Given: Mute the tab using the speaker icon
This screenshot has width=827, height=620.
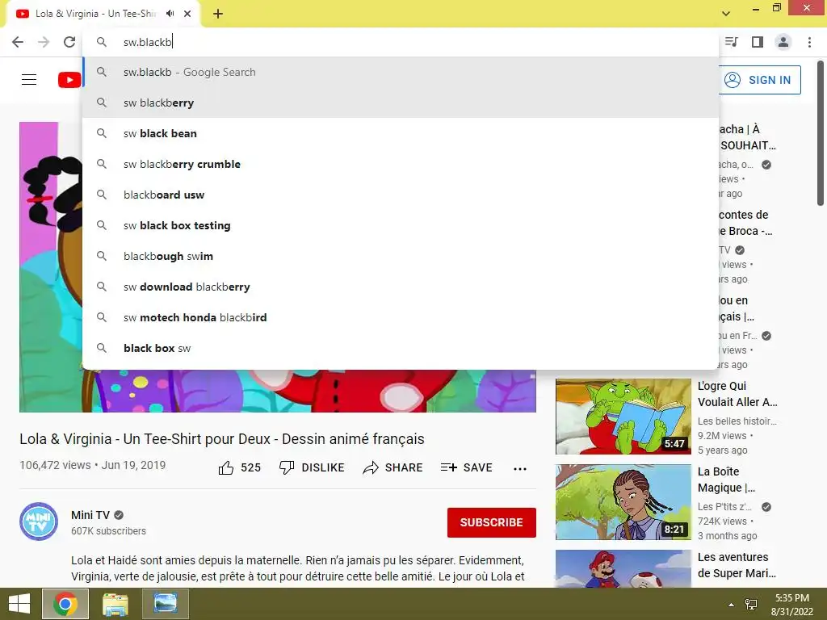Looking at the screenshot, I should [x=170, y=14].
